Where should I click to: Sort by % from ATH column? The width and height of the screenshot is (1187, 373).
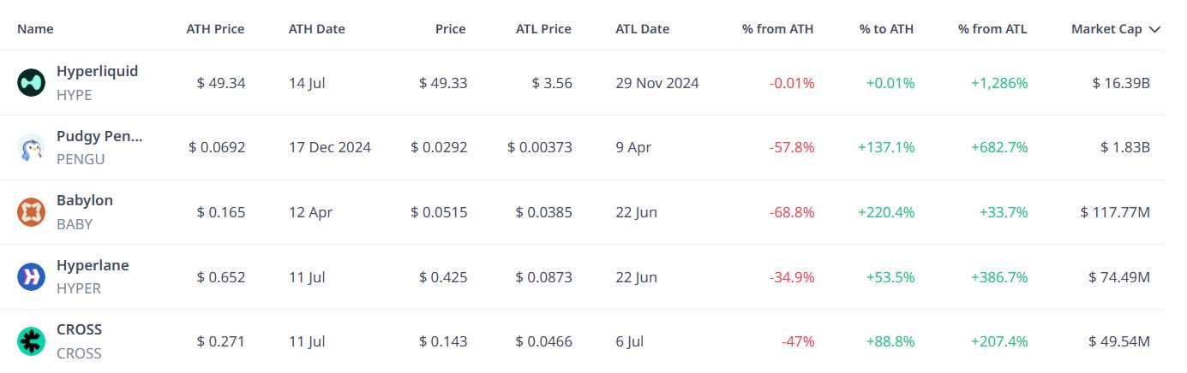(x=778, y=29)
